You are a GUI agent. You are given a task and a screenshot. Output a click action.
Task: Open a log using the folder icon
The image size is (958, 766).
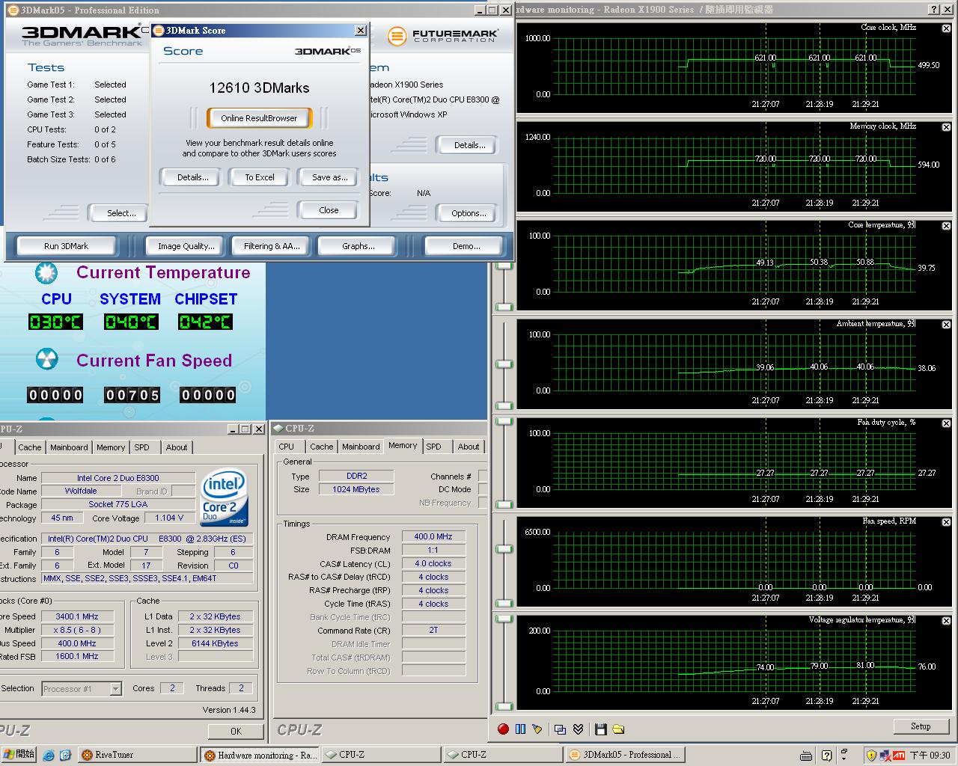618,729
